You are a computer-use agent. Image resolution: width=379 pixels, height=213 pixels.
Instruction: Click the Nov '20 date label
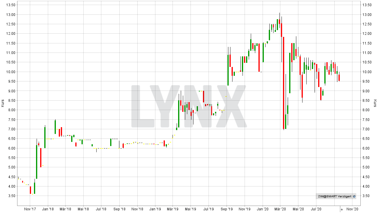click(352, 209)
